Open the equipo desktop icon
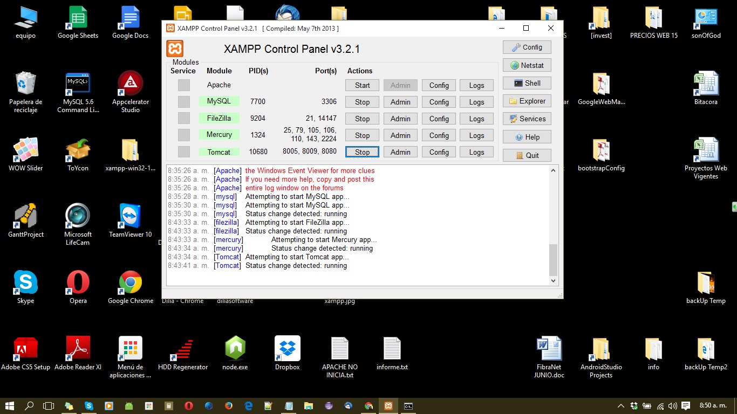Image resolution: width=737 pixels, height=414 pixels. 25,22
